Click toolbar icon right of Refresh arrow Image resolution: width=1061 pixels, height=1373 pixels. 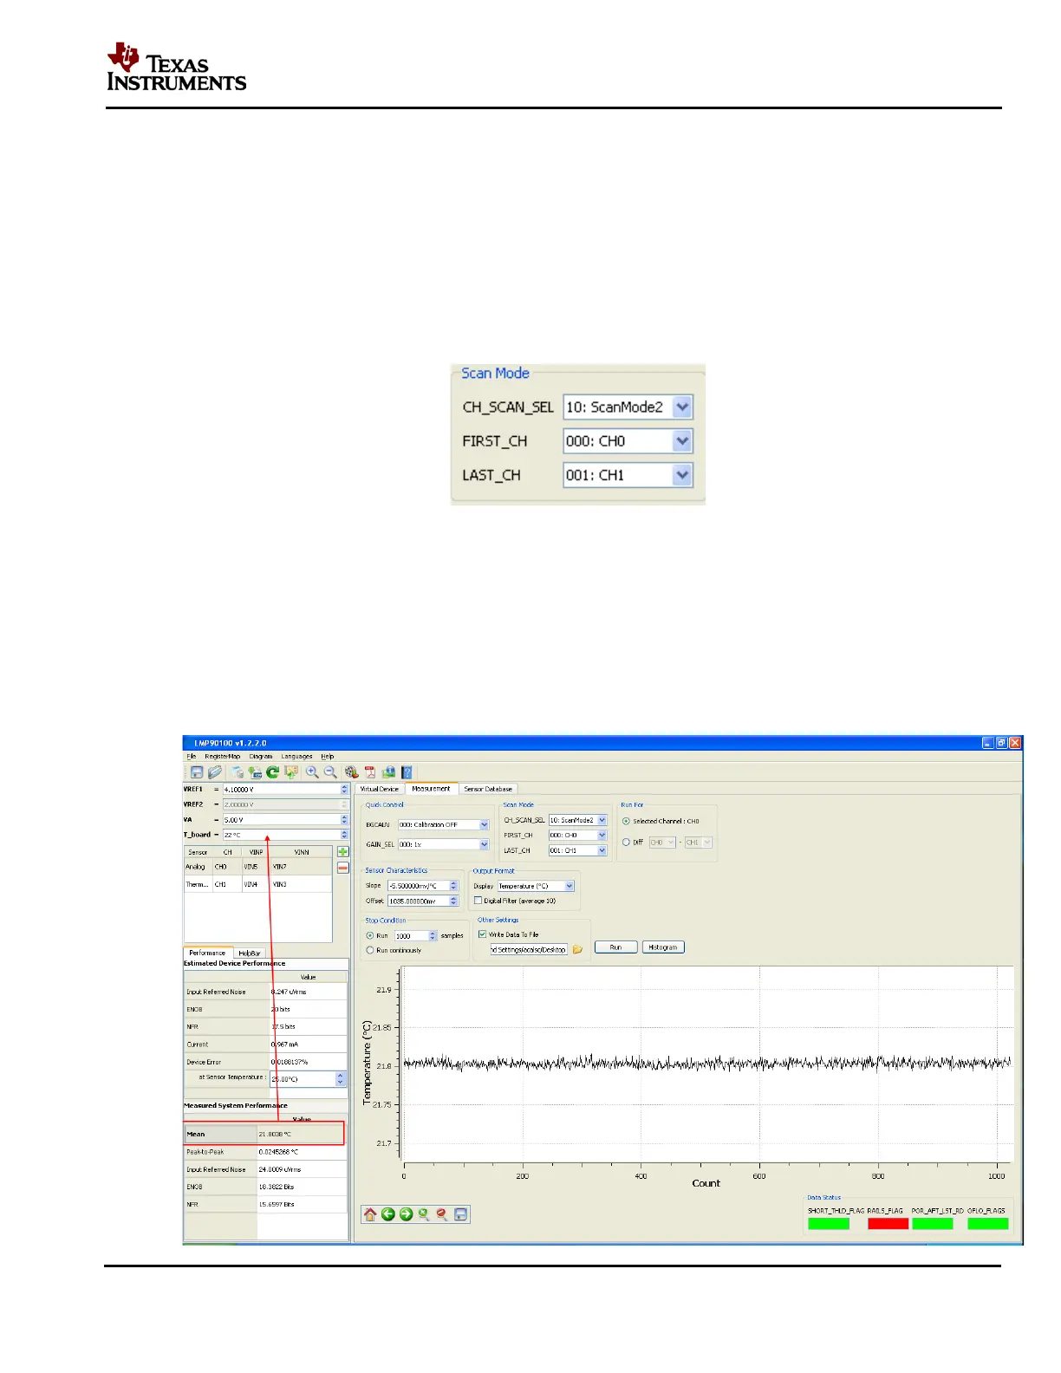(291, 772)
